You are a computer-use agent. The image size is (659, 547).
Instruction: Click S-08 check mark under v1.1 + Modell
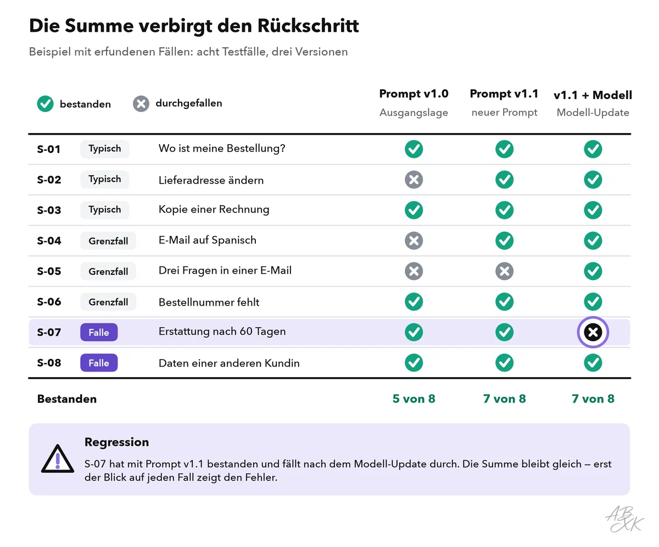pos(593,363)
